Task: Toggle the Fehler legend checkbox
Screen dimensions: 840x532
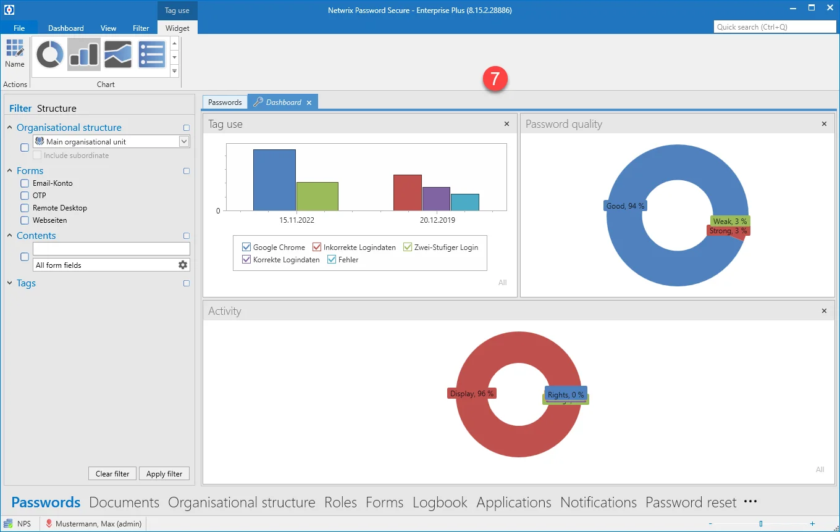Action: (332, 259)
